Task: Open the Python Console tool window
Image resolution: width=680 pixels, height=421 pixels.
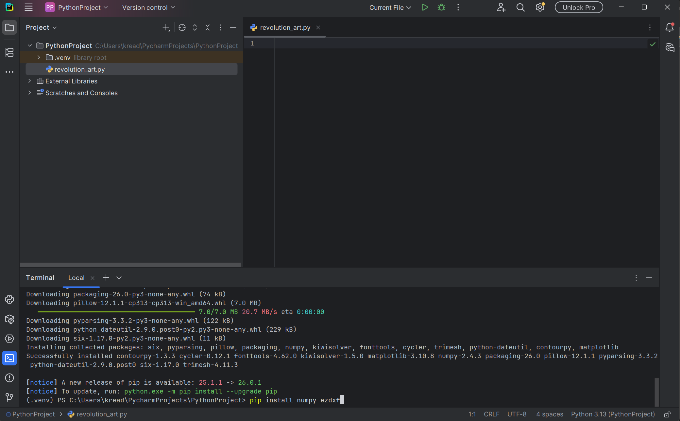Action: 9,299
